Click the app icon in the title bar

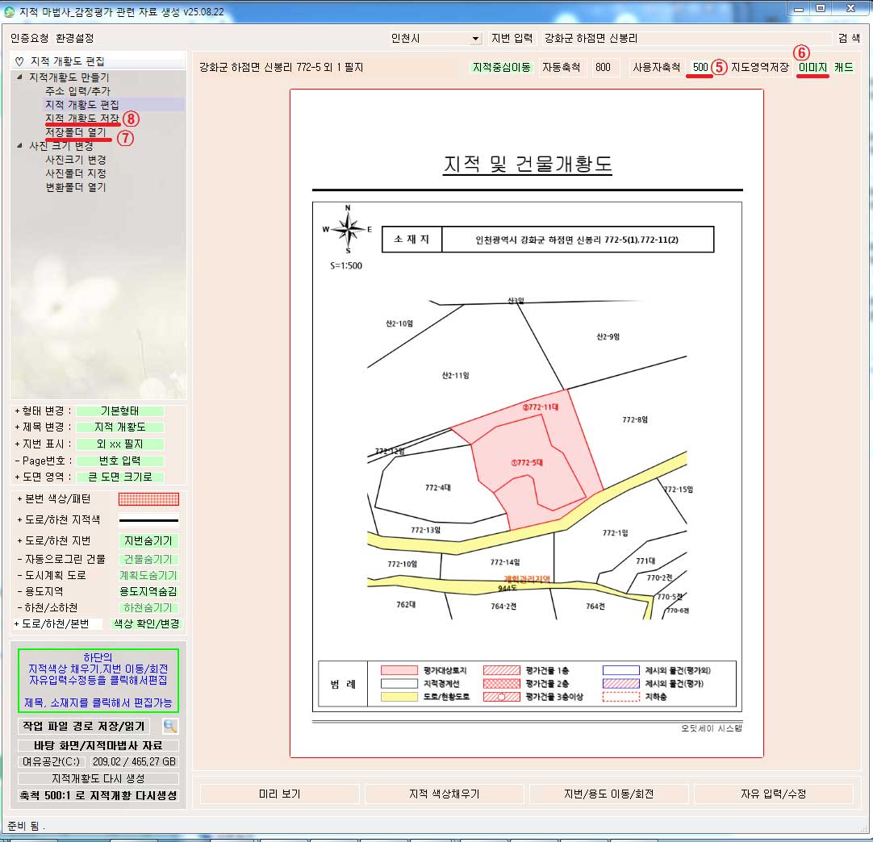click(9, 12)
